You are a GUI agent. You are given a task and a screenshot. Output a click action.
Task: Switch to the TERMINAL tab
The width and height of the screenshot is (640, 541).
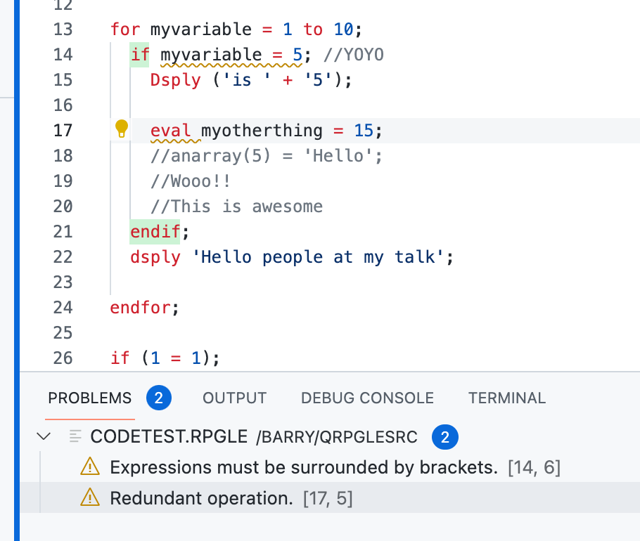506,398
